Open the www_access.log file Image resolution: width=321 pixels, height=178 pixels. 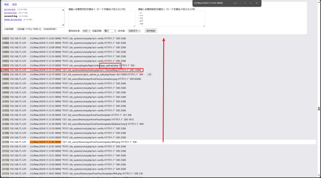click(x=13, y=19)
